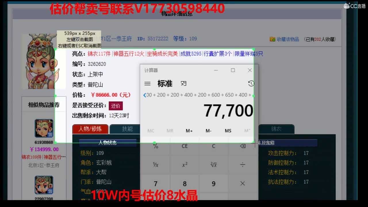This screenshot has height=207, width=368.
Task: Click the x squared key
Action: click(x=185, y=165)
